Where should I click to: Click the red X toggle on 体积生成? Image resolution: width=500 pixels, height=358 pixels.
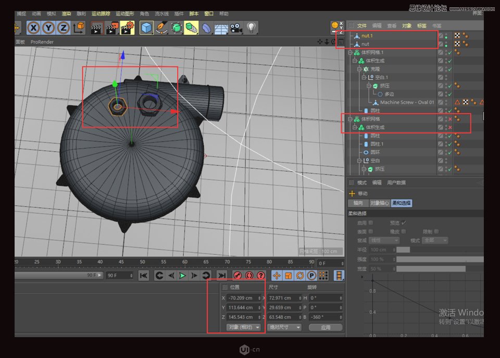450,127
